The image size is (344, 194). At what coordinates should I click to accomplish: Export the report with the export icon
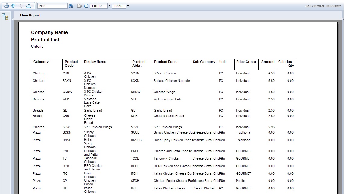pos(28,6)
